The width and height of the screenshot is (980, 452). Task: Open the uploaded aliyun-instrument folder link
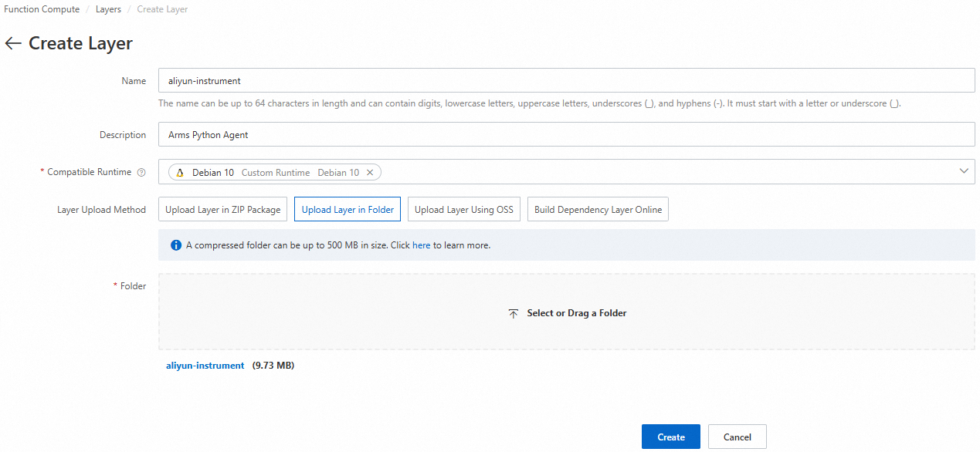point(205,366)
